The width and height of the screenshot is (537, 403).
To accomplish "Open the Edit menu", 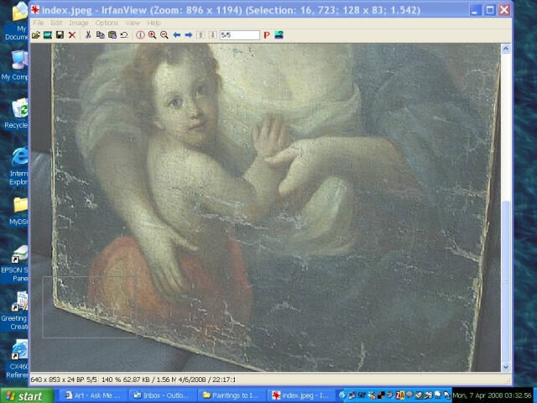I will (x=56, y=23).
